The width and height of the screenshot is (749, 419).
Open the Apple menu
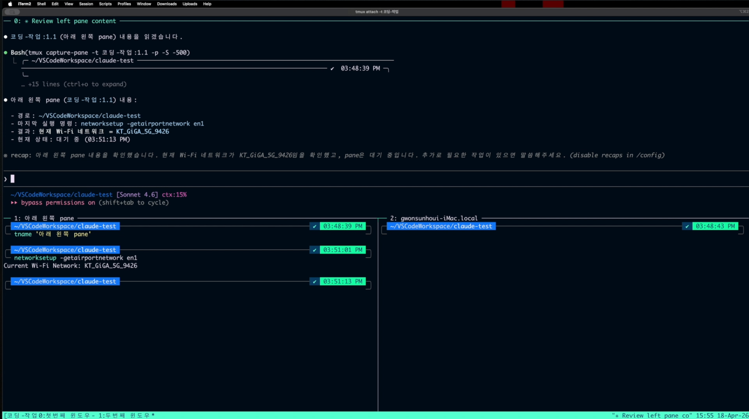point(10,4)
